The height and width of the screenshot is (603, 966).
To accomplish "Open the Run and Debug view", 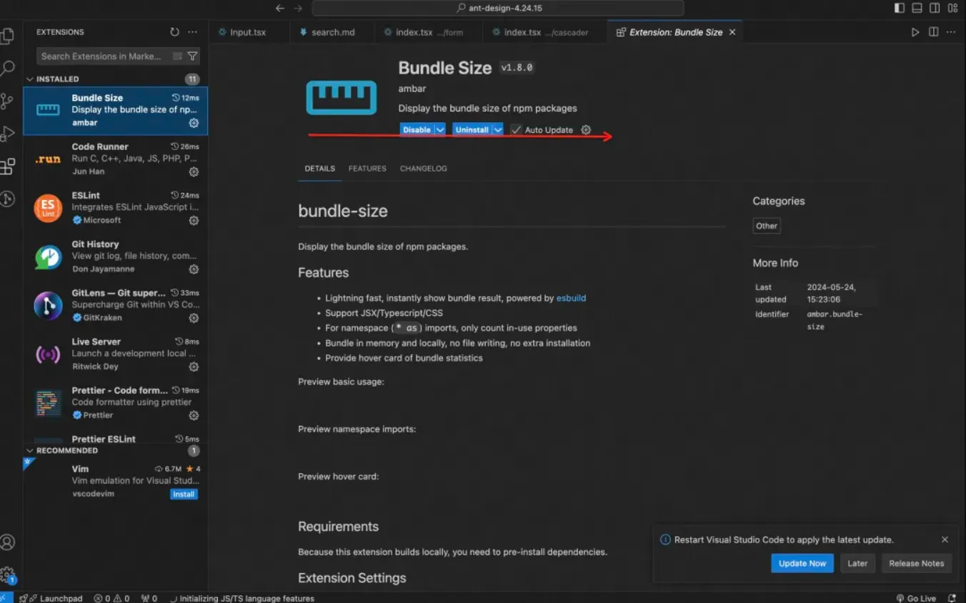I will click(7, 134).
